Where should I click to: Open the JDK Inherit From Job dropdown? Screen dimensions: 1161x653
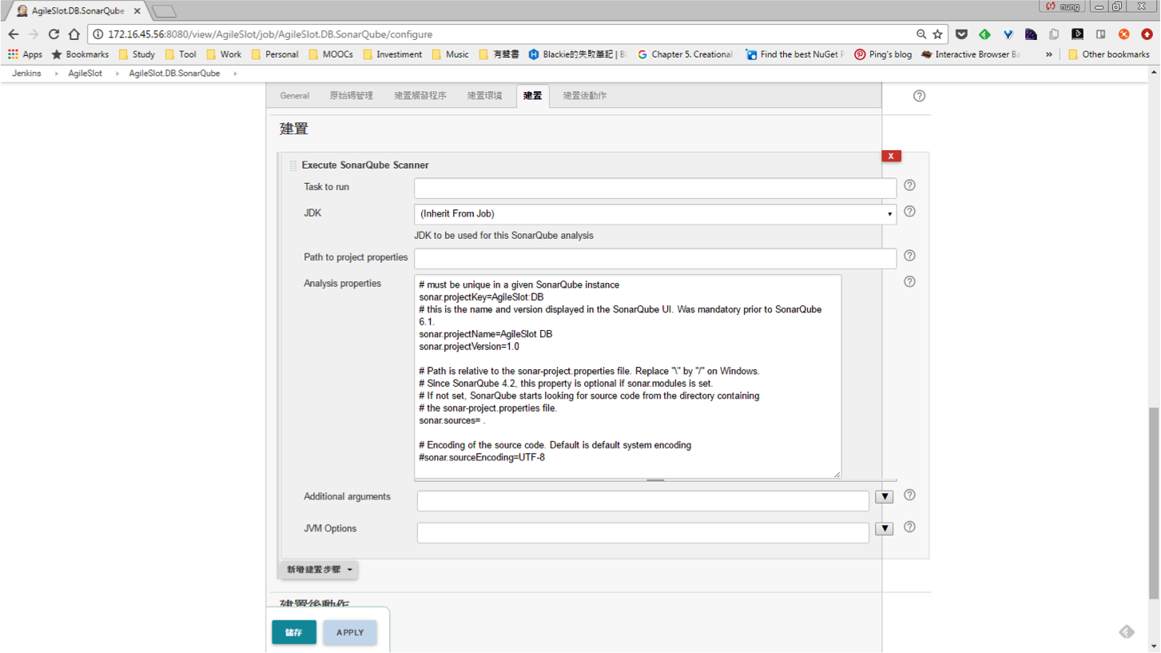pos(655,214)
